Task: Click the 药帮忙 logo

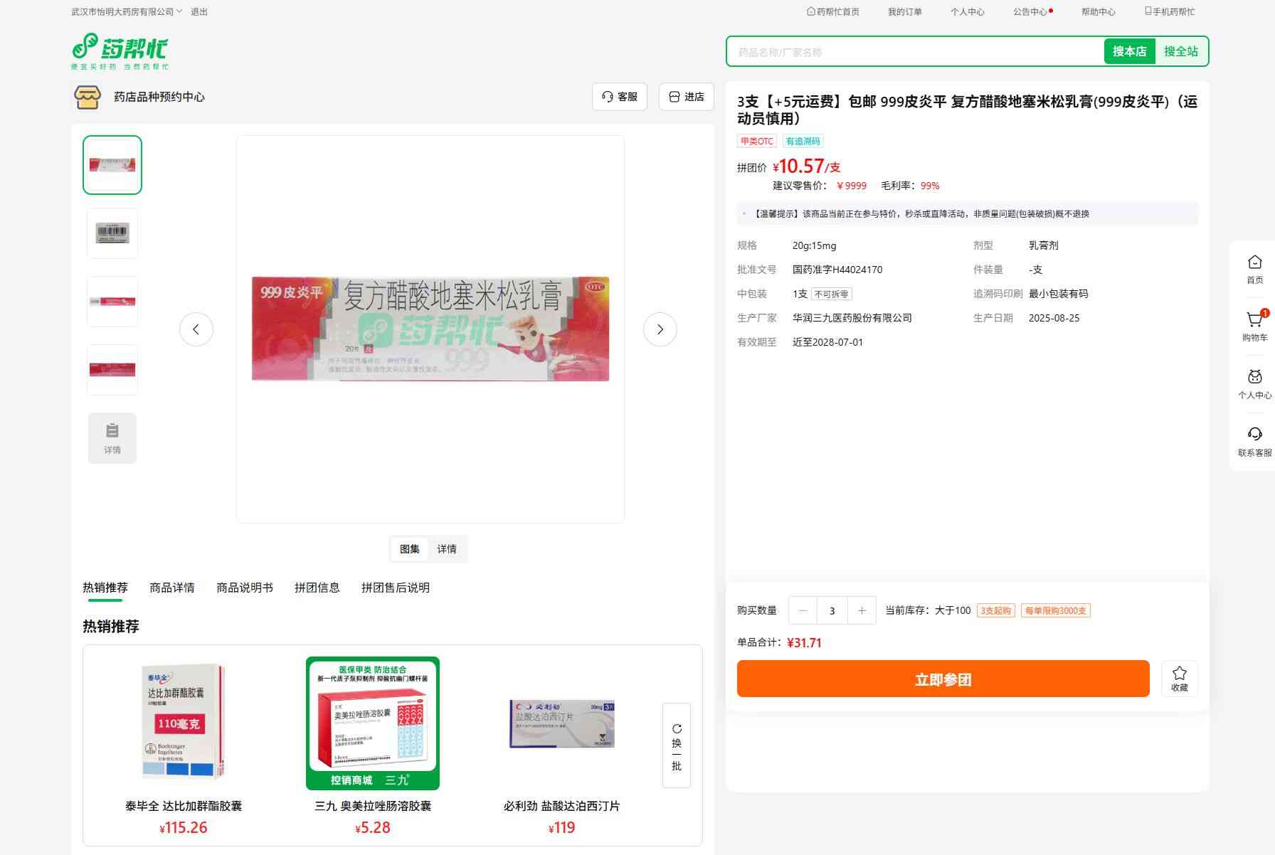Action: coord(120,51)
